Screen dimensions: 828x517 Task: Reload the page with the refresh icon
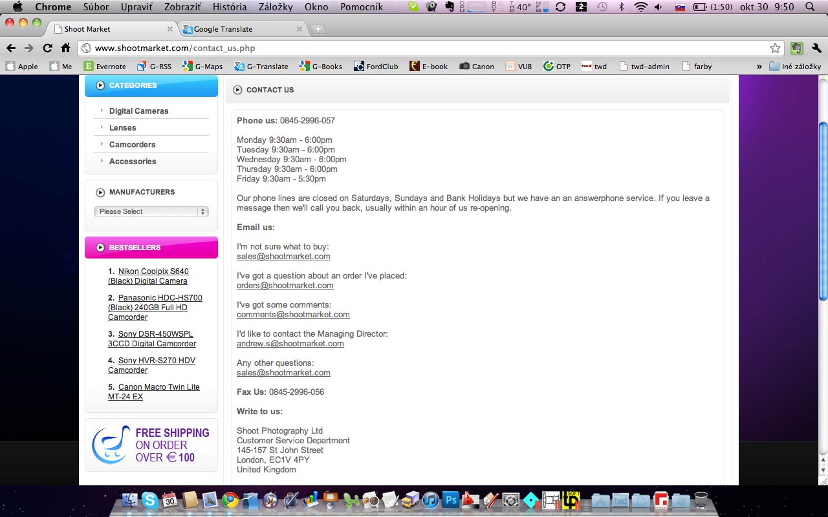(x=47, y=48)
